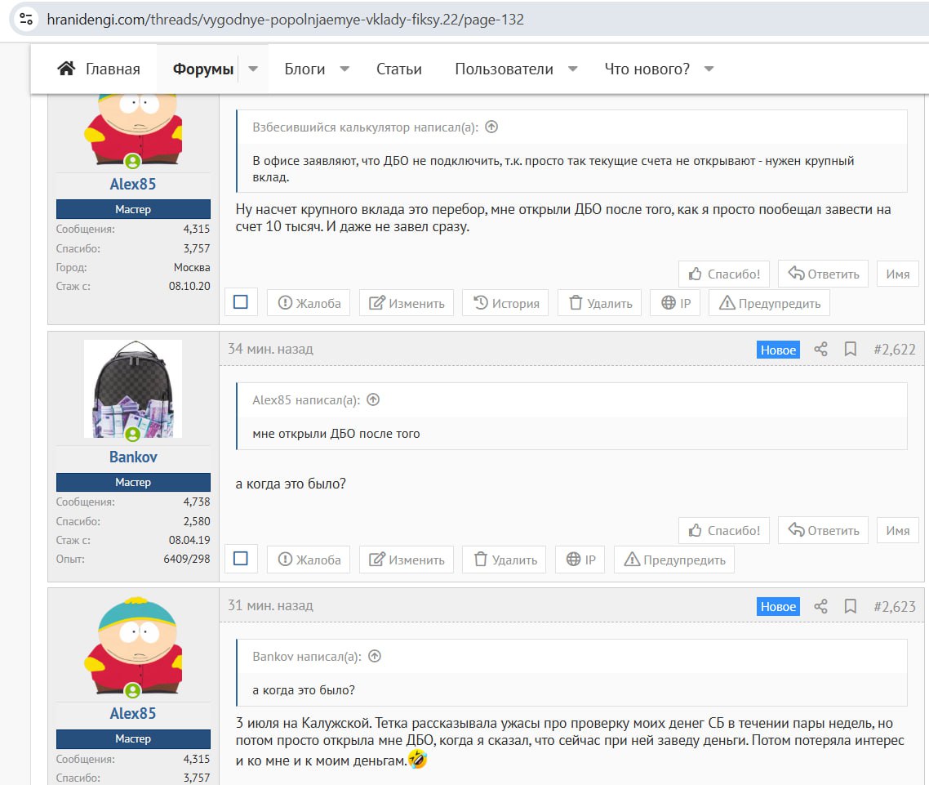
Task: Click Ответить on Alex85's first post
Action: pyautogui.click(x=823, y=274)
